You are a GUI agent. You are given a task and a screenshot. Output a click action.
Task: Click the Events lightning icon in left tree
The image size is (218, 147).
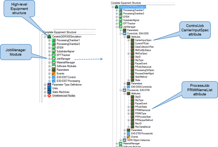pos(54,74)
